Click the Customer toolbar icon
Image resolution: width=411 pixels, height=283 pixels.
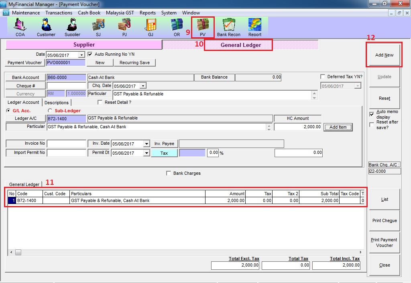(46, 27)
